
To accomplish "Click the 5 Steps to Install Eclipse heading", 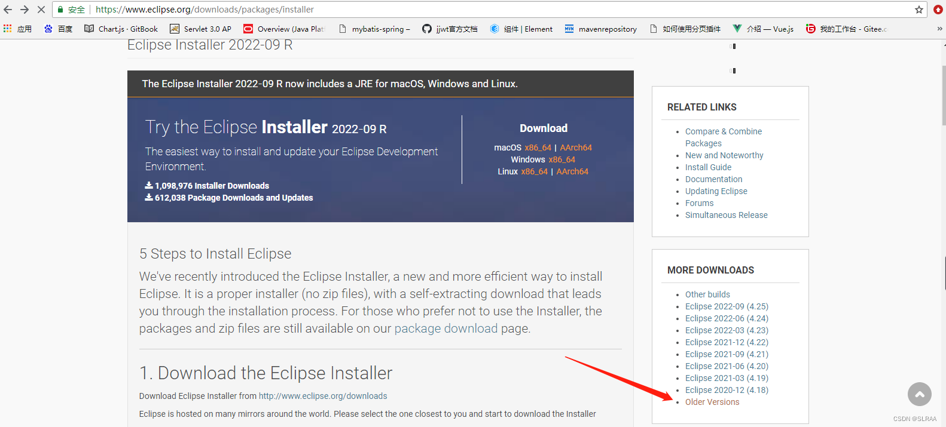I will pyautogui.click(x=215, y=254).
